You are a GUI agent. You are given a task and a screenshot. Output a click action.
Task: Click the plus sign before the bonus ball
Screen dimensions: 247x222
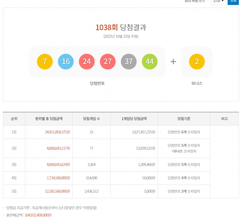click(173, 61)
